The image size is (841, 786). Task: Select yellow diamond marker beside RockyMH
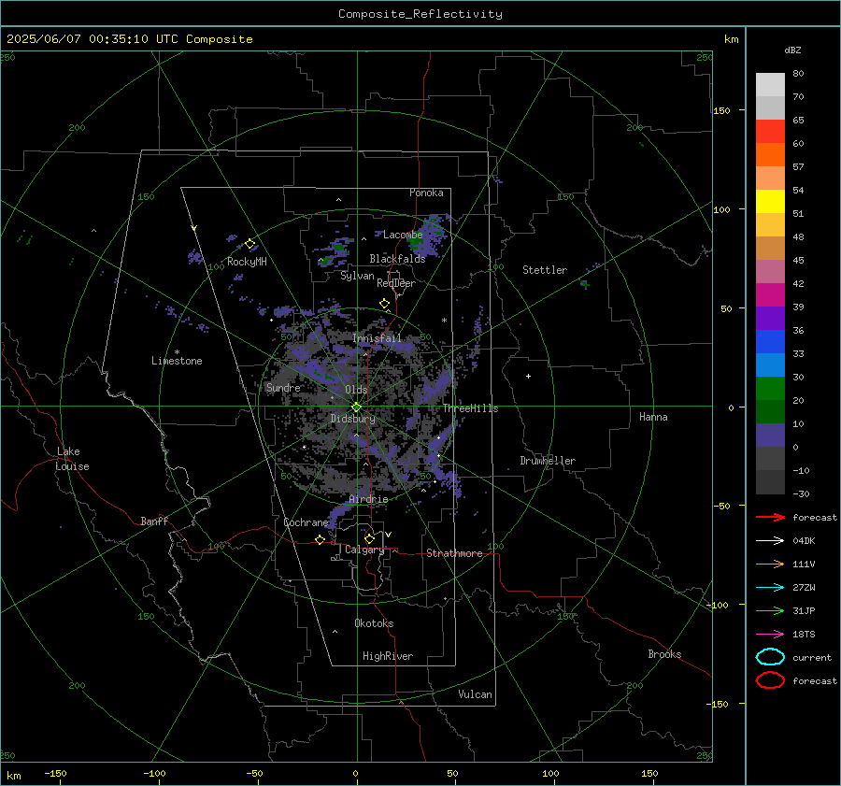tap(249, 244)
